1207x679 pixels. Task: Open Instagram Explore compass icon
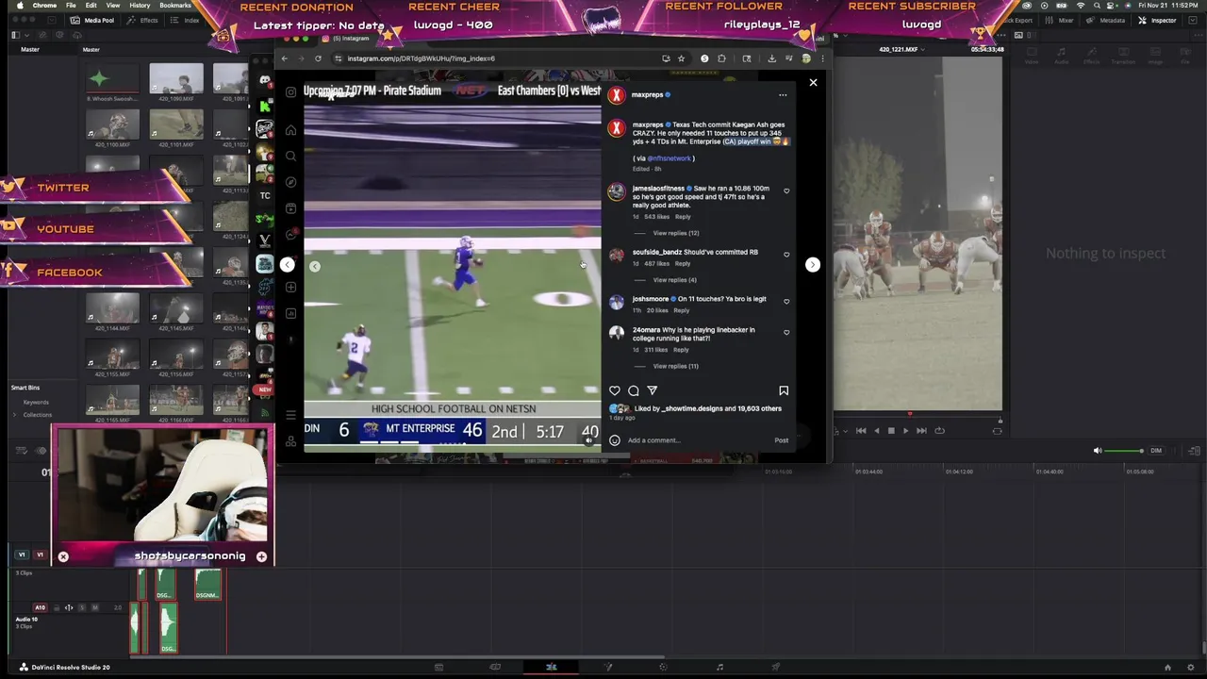point(290,182)
